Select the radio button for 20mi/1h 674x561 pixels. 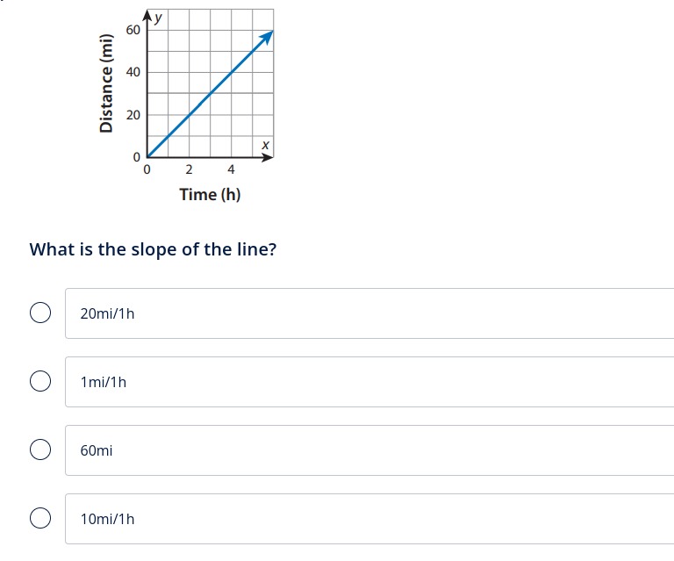(x=40, y=313)
